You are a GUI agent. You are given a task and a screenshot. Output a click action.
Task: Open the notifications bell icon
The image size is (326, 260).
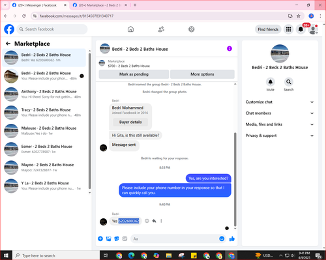point(301,29)
